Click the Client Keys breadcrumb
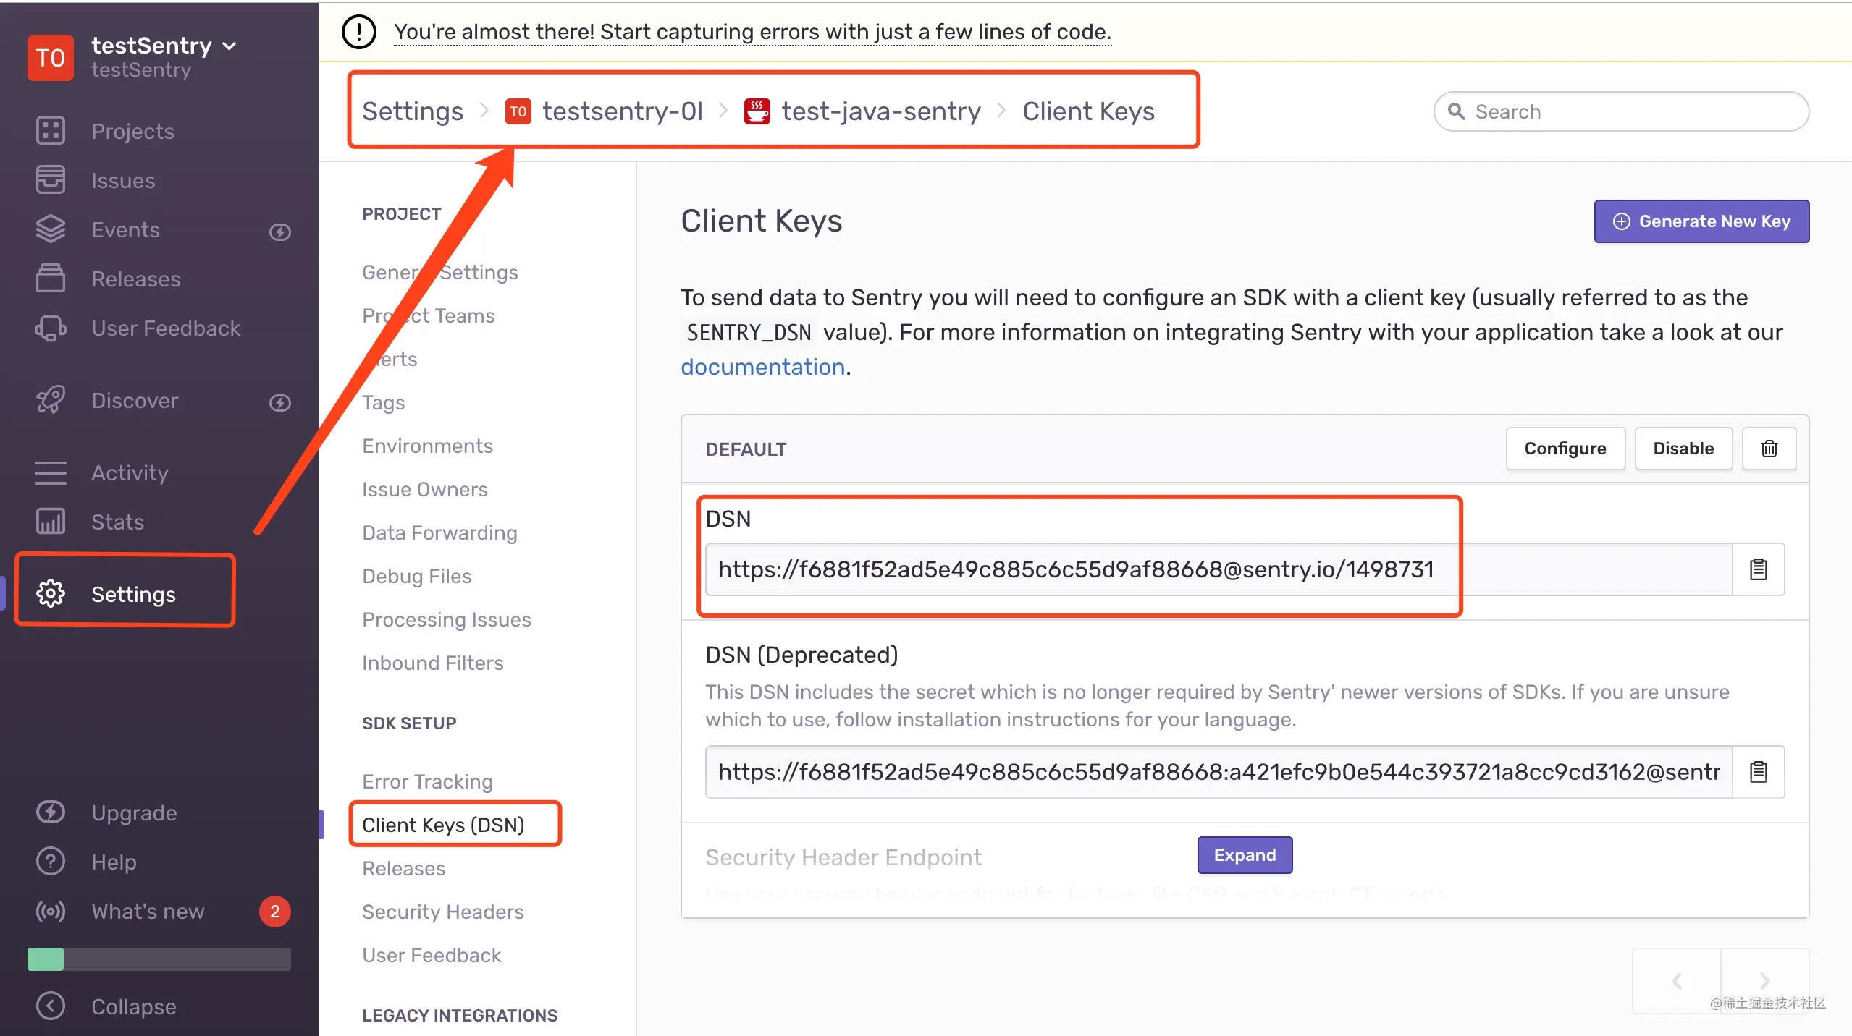Viewport: 1852px width, 1036px height. [1088, 111]
